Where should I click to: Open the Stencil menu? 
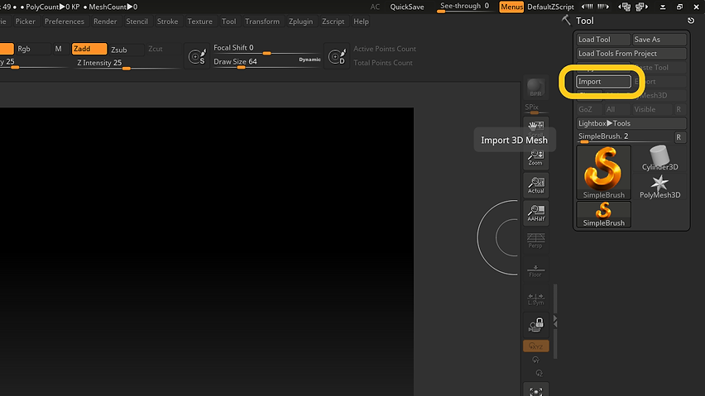point(137,21)
